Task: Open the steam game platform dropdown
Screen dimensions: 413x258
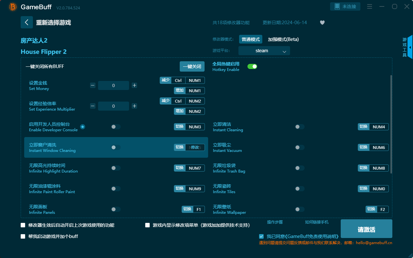Action: (x=264, y=51)
